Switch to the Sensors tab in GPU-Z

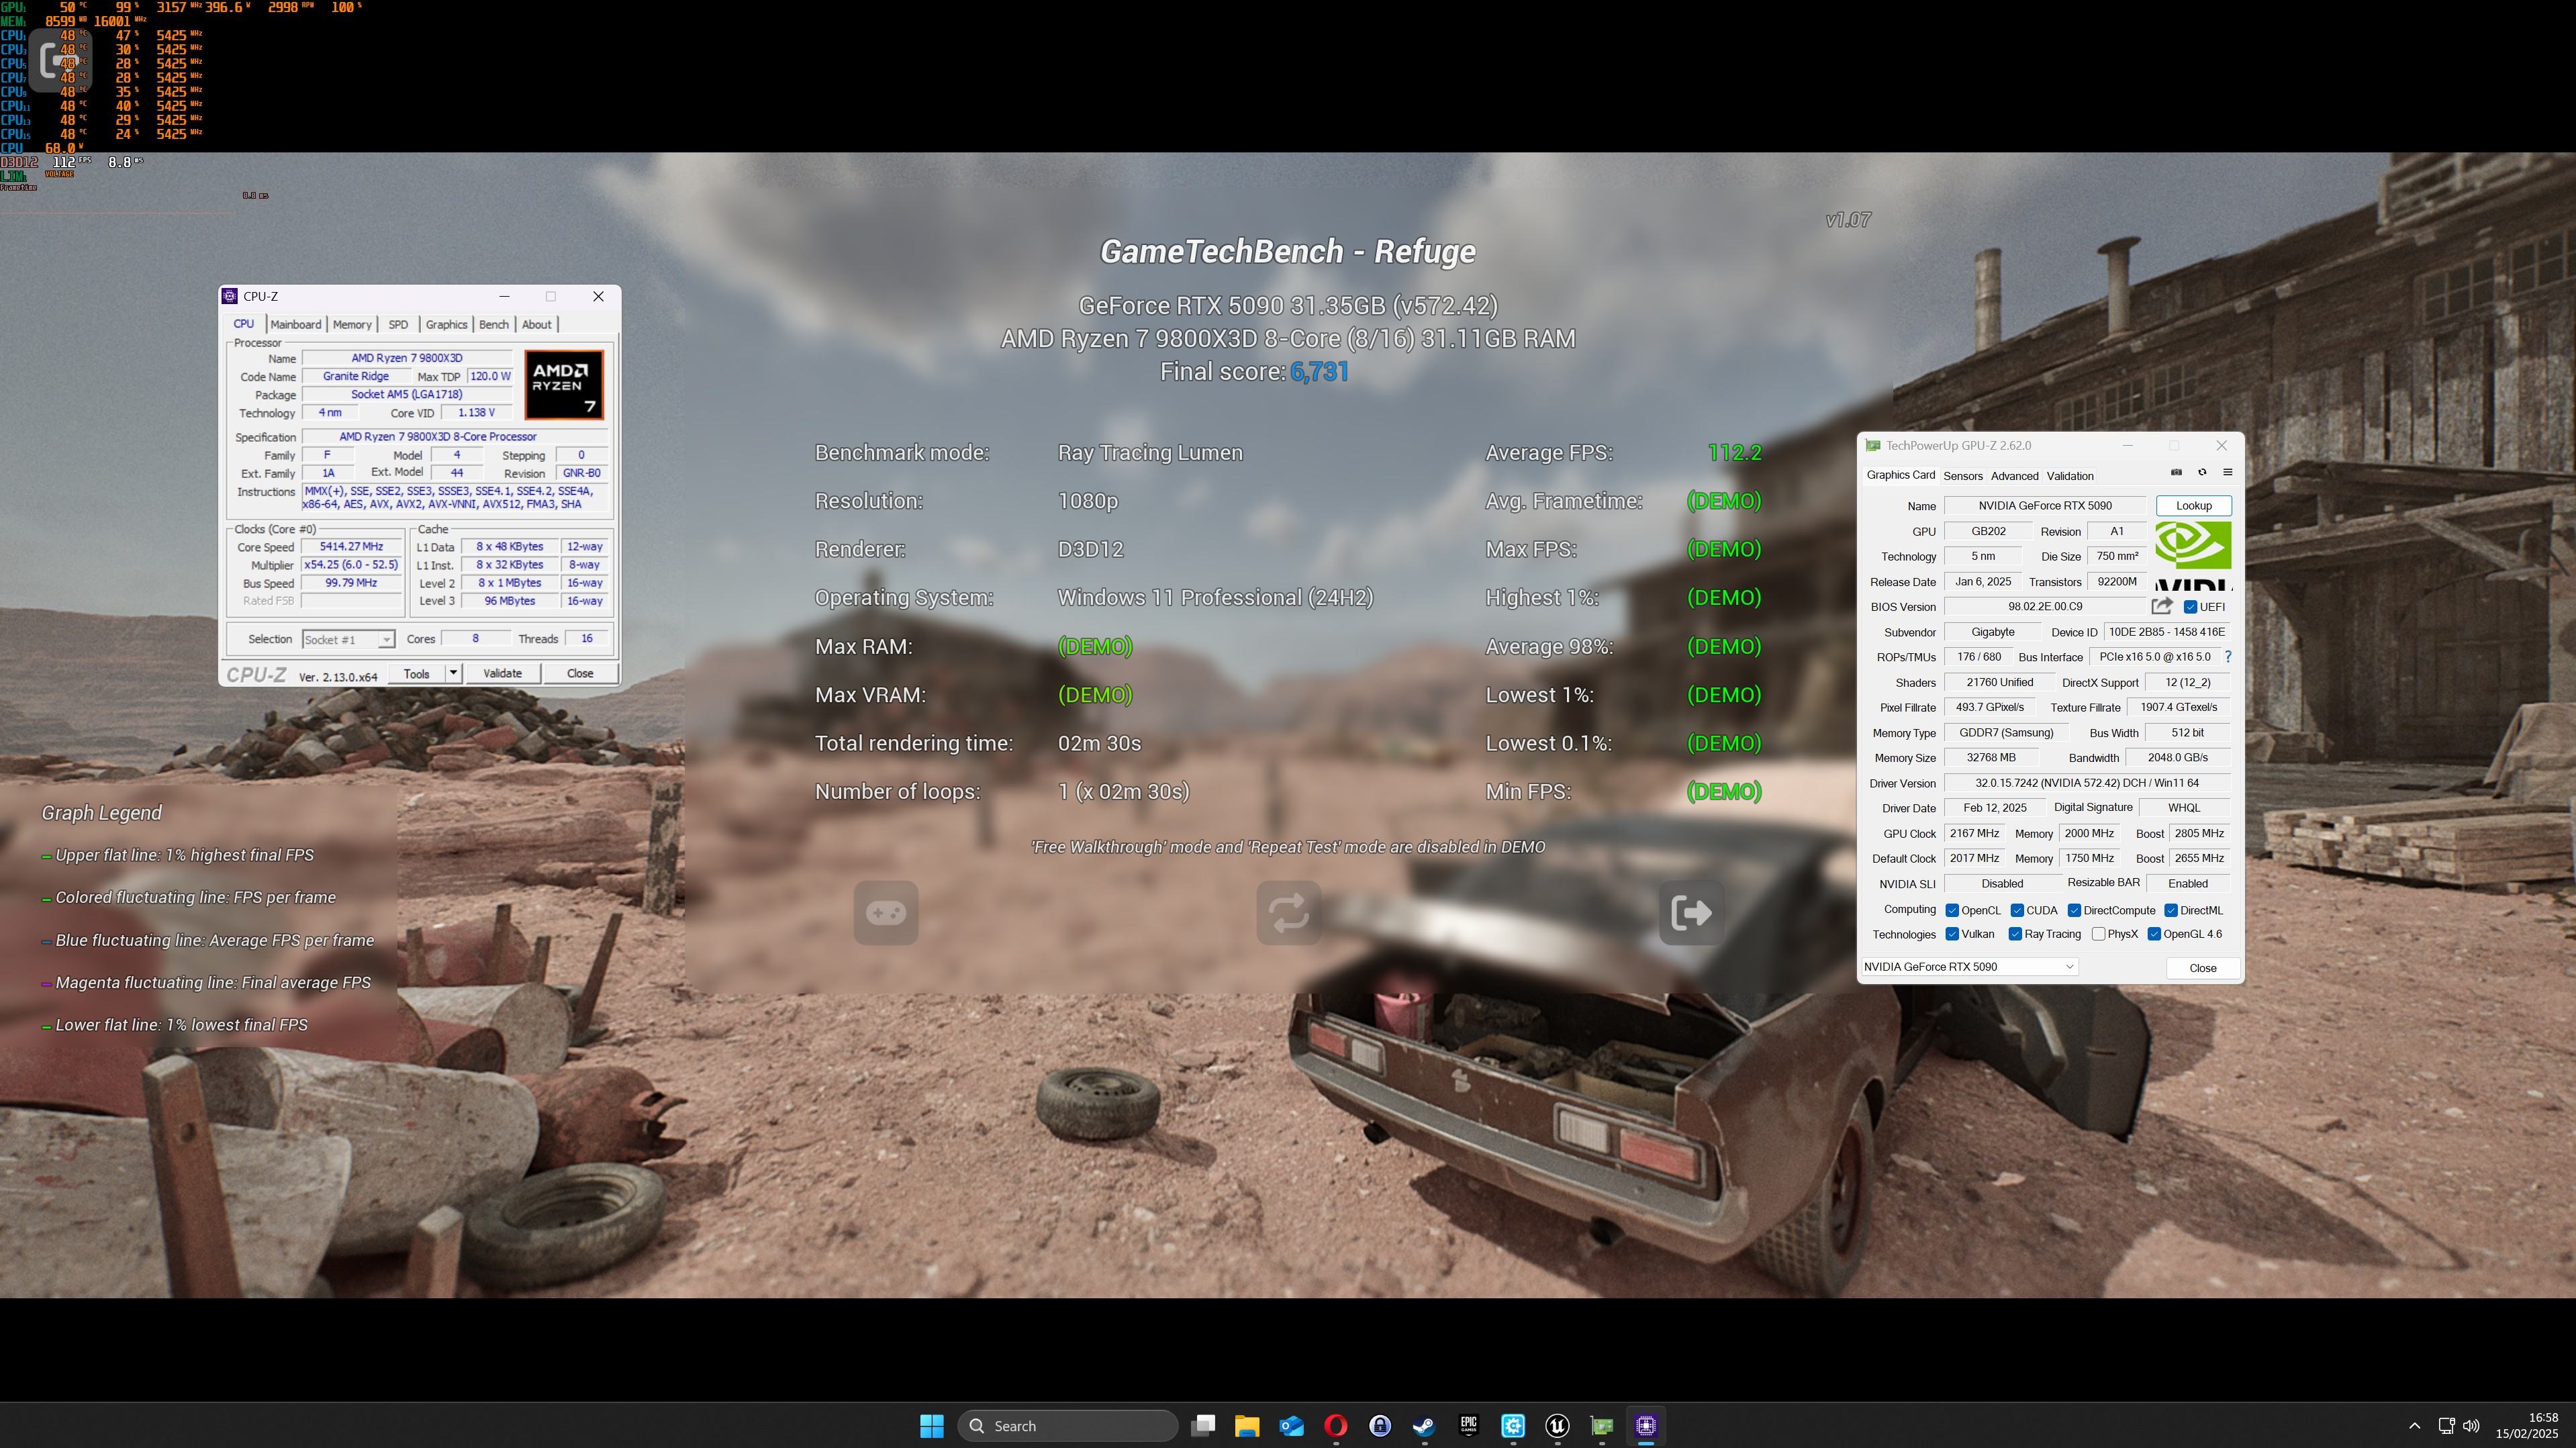(1962, 476)
